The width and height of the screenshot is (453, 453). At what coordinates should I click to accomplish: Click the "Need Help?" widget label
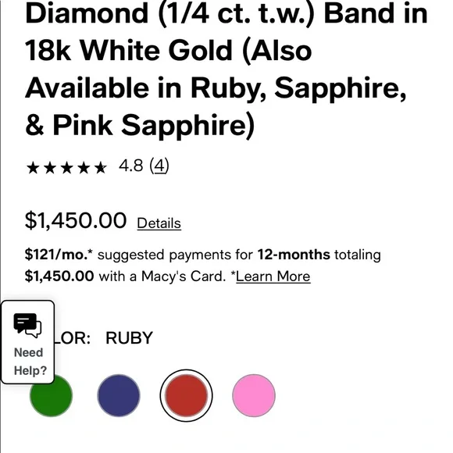click(30, 362)
